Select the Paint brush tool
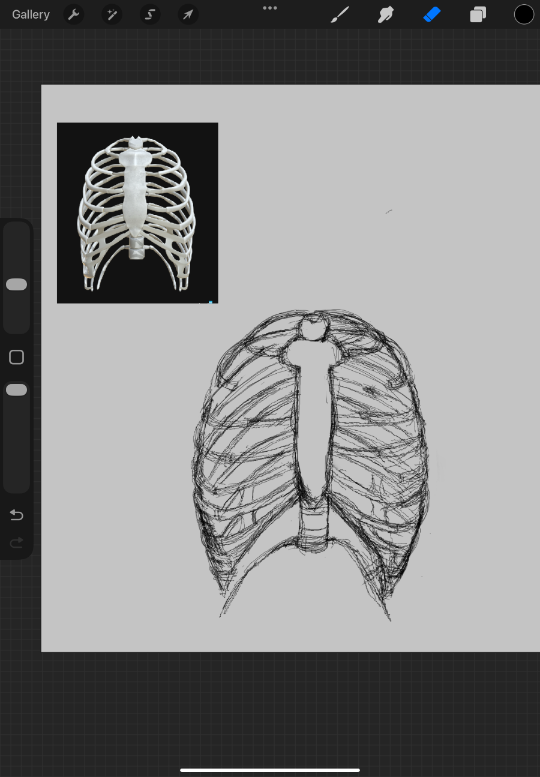The width and height of the screenshot is (540, 777). [340, 14]
